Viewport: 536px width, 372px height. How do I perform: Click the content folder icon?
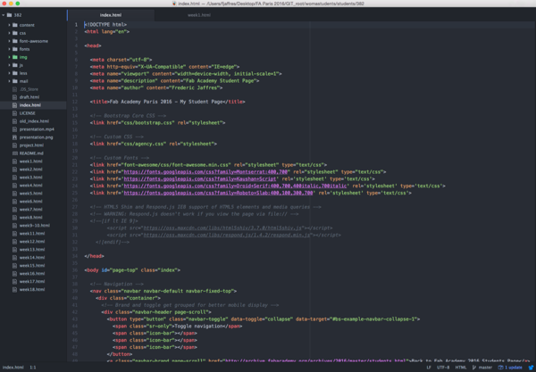[x=15, y=25]
